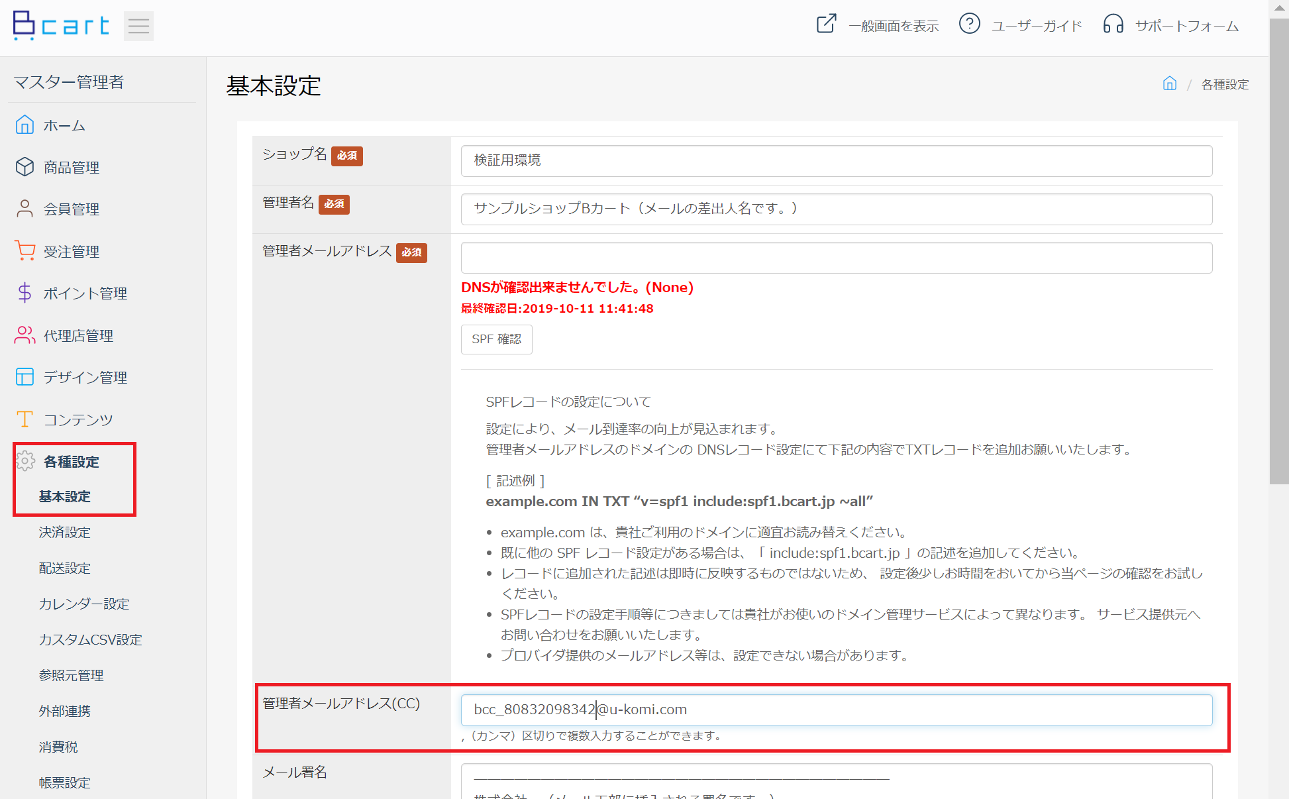Click into the メール署名 text area
Viewport: 1289px width, 799px height.
click(837, 782)
